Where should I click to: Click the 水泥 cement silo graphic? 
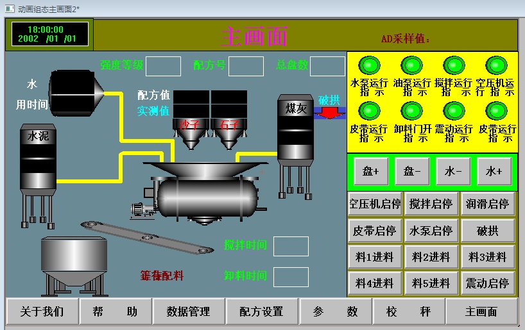click(x=38, y=163)
